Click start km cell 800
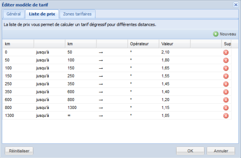The height and width of the screenshot is (158, 241). [x=18, y=108]
